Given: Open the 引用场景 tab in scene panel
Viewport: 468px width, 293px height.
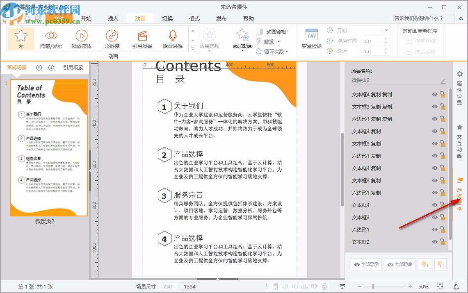Looking at the screenshot, I should tap(73, 68).
